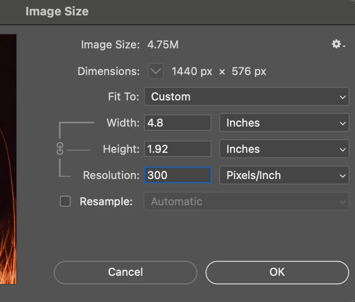
Task: Enable the Resample checkbox
Action: 66,202
